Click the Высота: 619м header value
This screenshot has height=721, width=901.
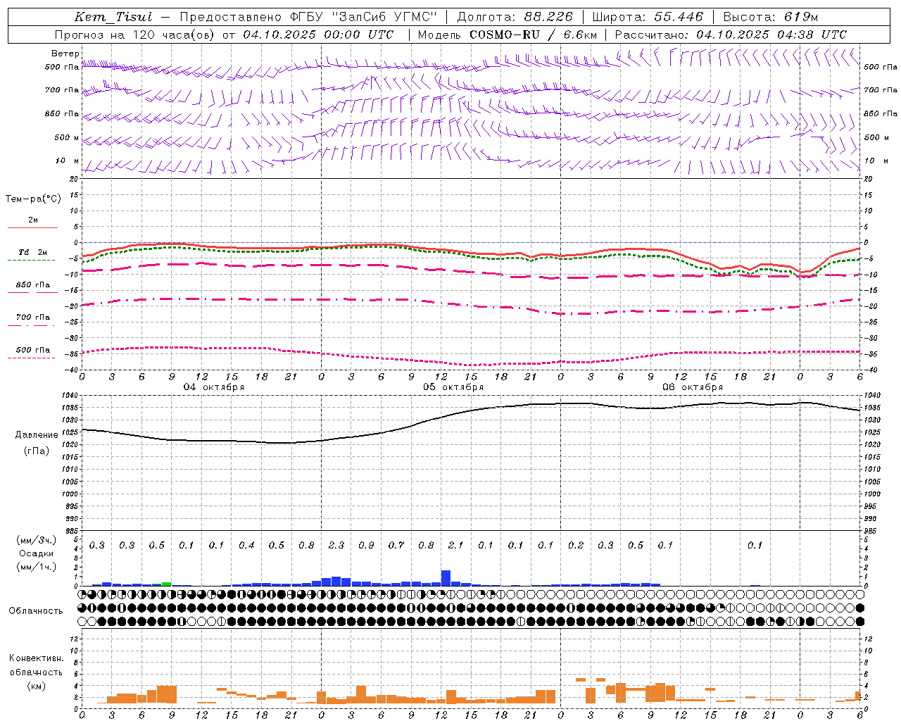click(771, 17)
